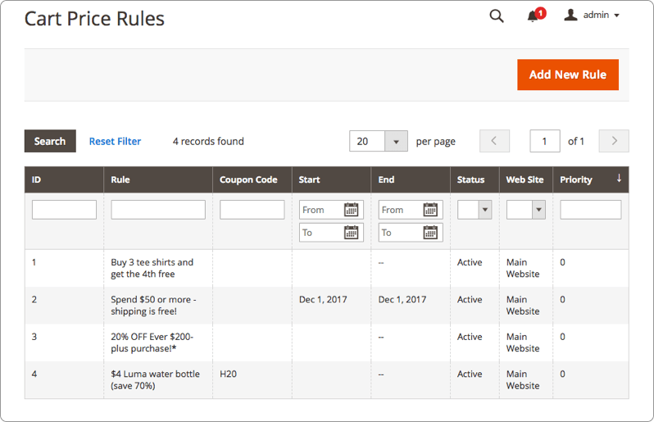Open the Start From calendar picker
This screenshot has width=654, height=422.
click(x=352, y=209)
